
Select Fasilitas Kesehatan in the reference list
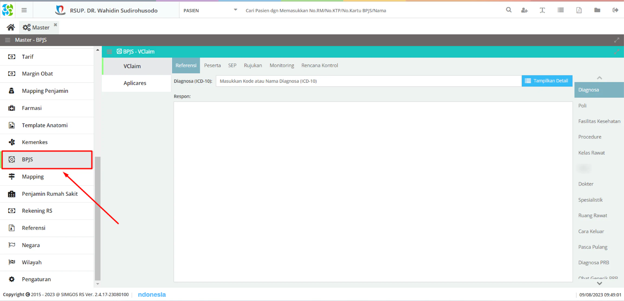(x=599, y=122)
